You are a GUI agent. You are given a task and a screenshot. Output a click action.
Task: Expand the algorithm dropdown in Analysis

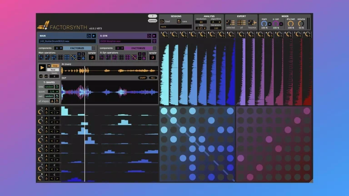[215, 22]
